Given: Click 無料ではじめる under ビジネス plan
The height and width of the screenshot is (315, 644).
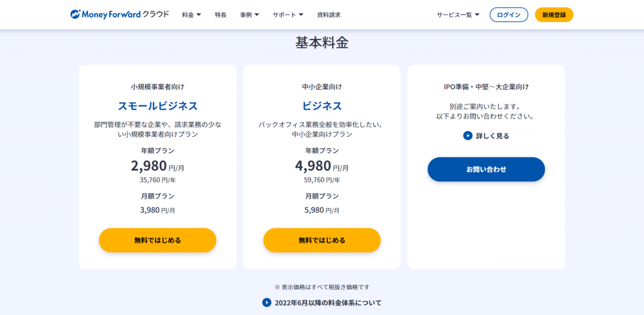Looking at the screenshot, I should (x=321, y=240).
